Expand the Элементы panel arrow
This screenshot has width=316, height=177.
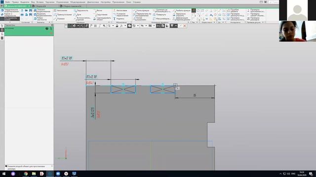tap(49, 22)
